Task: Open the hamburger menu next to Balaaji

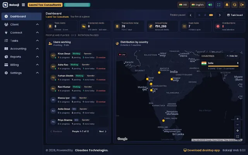Action: (x=23, y=5)
